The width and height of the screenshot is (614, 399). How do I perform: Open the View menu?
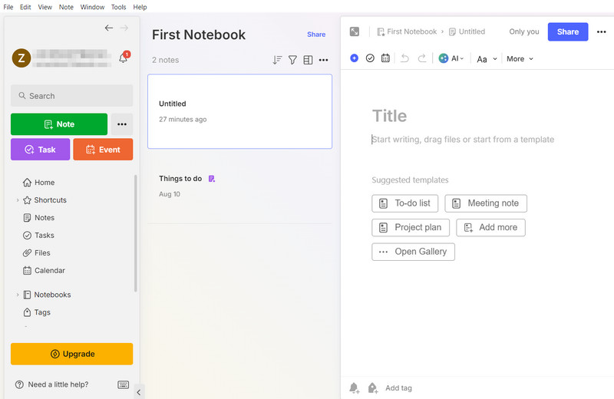45,7
